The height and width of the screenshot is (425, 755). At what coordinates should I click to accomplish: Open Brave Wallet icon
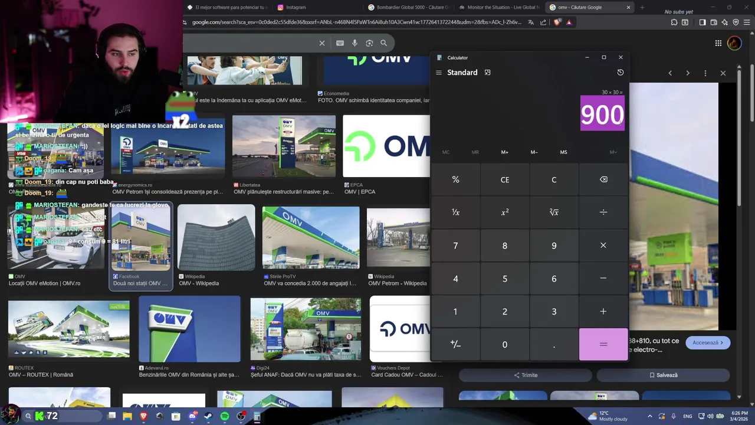714,22
